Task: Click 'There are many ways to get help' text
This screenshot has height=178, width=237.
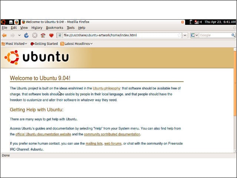Action: (44, 119)
